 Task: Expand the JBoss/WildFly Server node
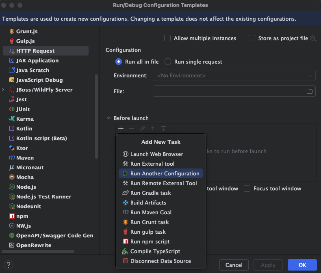tap(3, 90)
